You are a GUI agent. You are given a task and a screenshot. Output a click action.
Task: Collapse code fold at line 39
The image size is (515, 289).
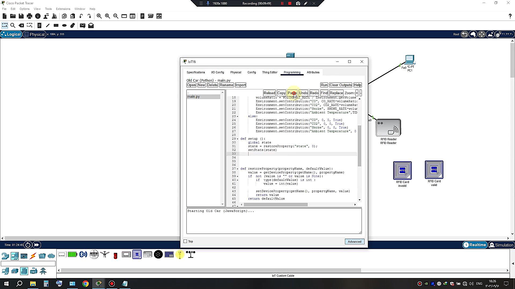click(x=237, y=176)
